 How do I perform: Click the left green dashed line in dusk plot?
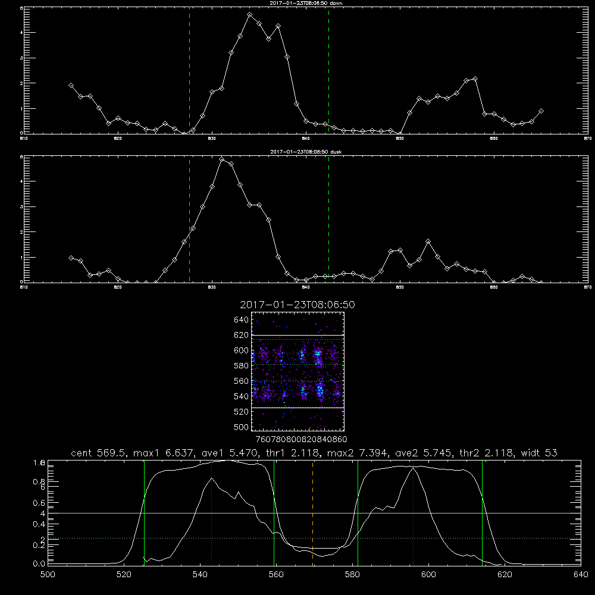(189, 219)
